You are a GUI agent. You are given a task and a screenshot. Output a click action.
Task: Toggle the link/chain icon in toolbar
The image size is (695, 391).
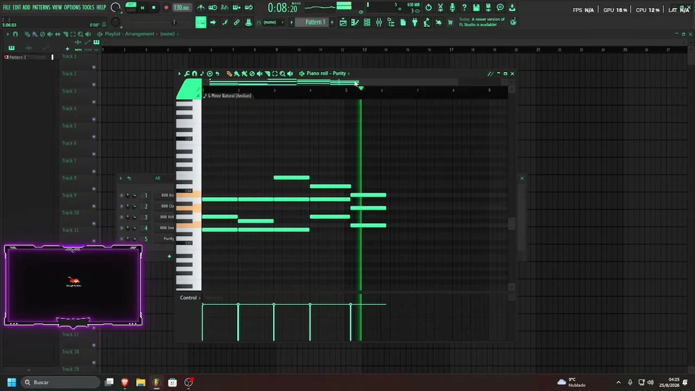coord(237,22)
